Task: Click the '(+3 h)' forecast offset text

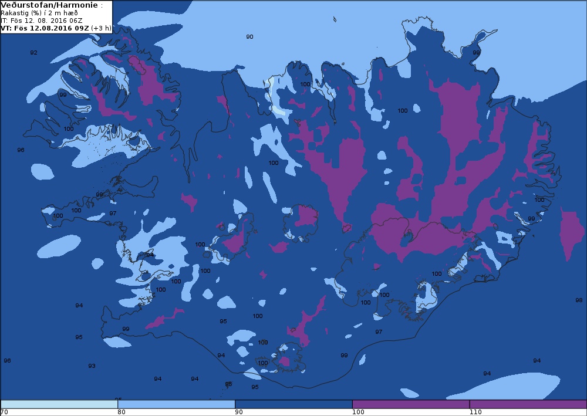Action: (x=101, y=28)
